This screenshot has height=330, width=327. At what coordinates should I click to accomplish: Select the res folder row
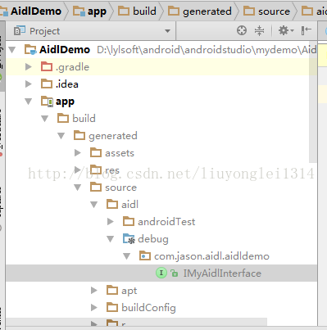(161, 170)
